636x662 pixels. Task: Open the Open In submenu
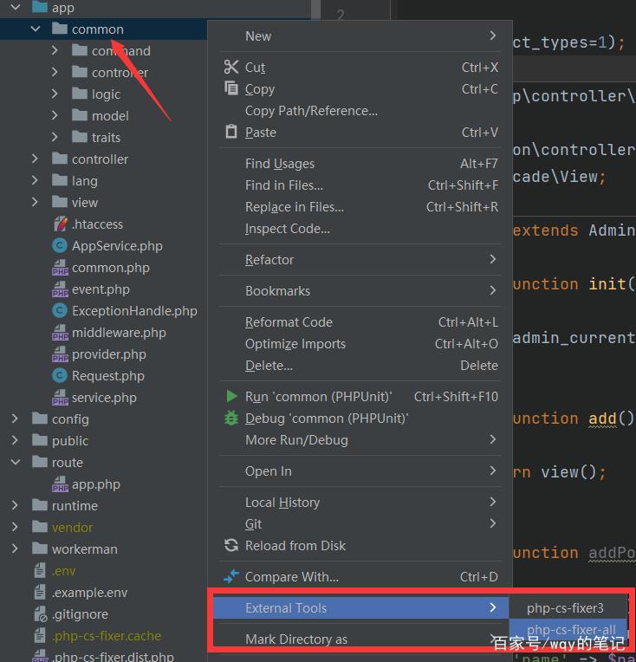360,471
